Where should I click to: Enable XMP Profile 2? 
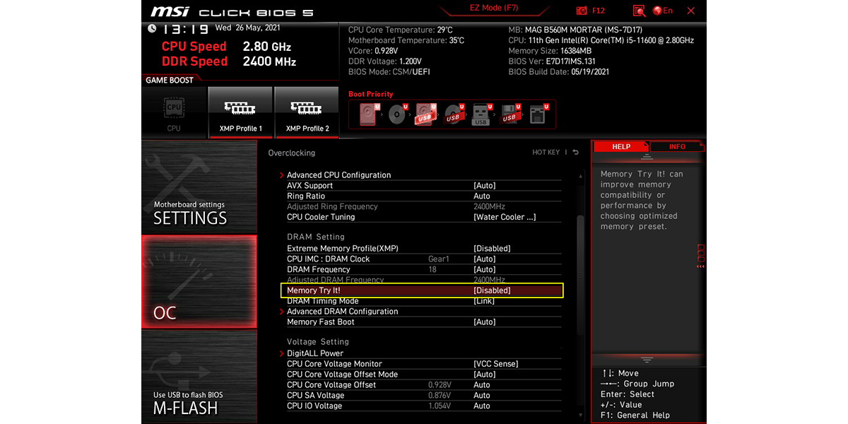pos(307,112)
